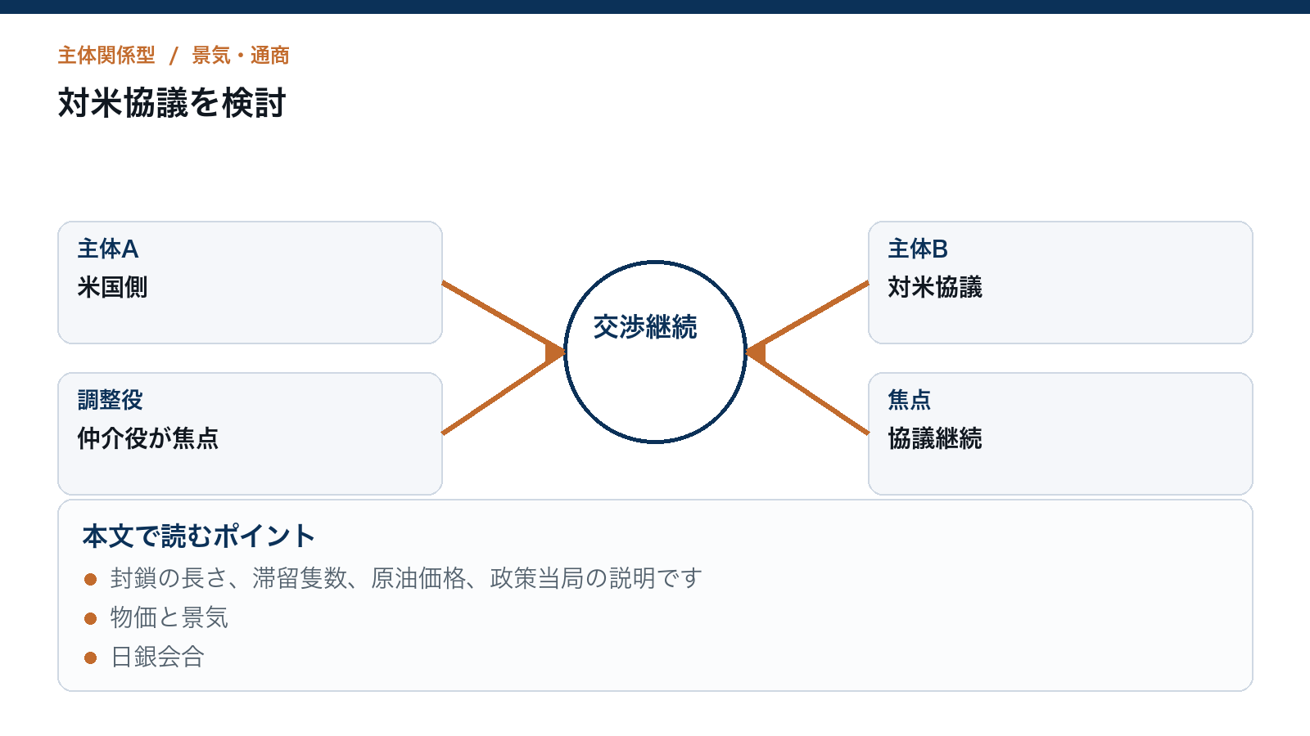
Task: Click the orange bullet beside 日銀会合
Action: [x=91, y=657]
